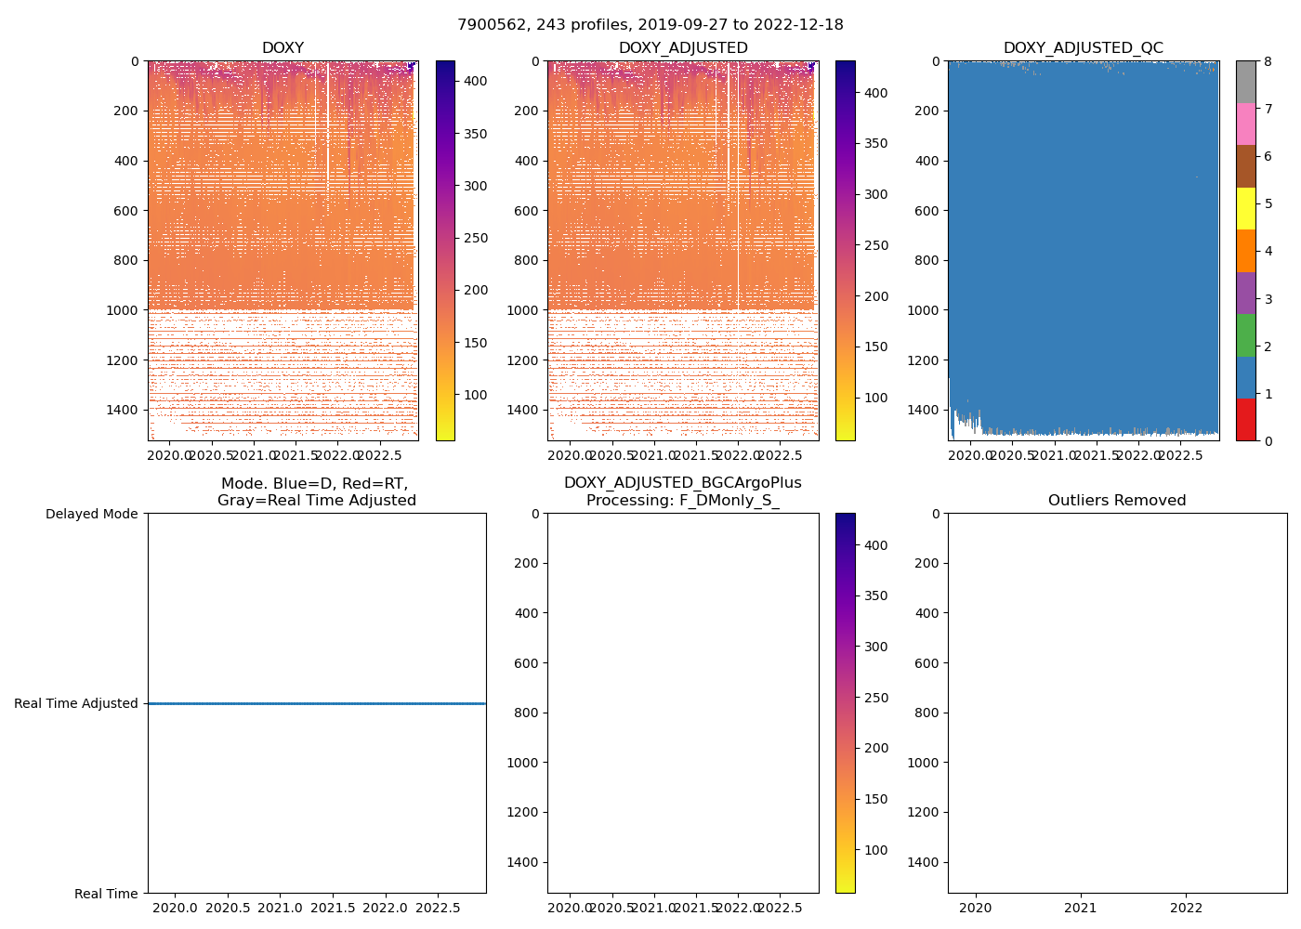Click the Mode plot title text
Image resolution: width=1301 pixels, height=929 pixels.
(x=316, y=492)
